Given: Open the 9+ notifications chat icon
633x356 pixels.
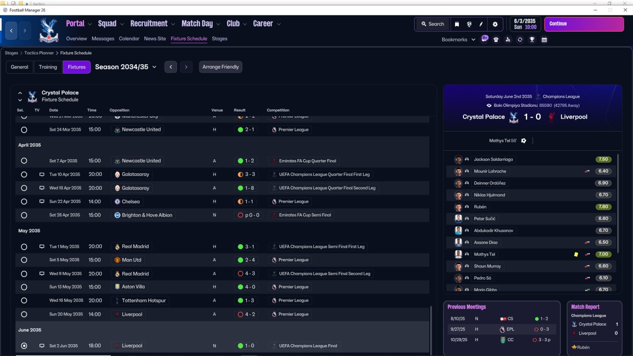Looking at the screenshot, I should 485,39.
